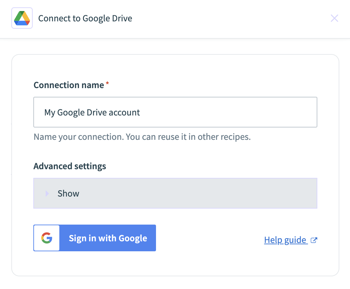This screenshot has height=289, width=350.
Task: Sign in with Google
Action: point(95,238)
